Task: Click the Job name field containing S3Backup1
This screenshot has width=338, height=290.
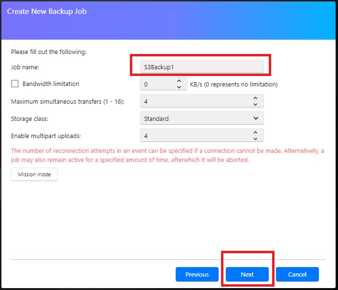Action: pos(202,67)
